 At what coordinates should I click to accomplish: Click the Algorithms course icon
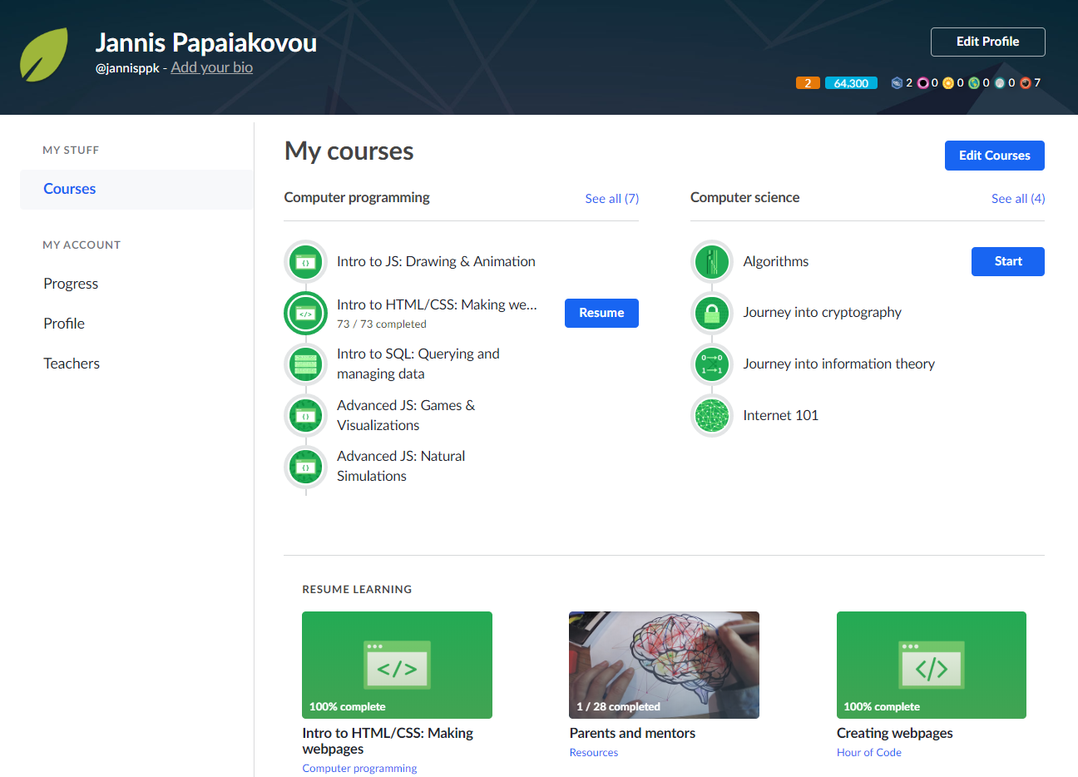pyautogui.click(x=711, y=262)
